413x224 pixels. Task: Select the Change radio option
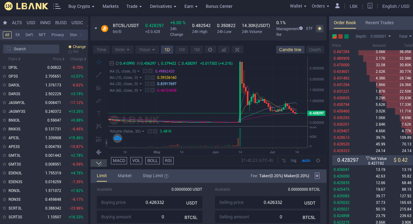tap(77, 46)
